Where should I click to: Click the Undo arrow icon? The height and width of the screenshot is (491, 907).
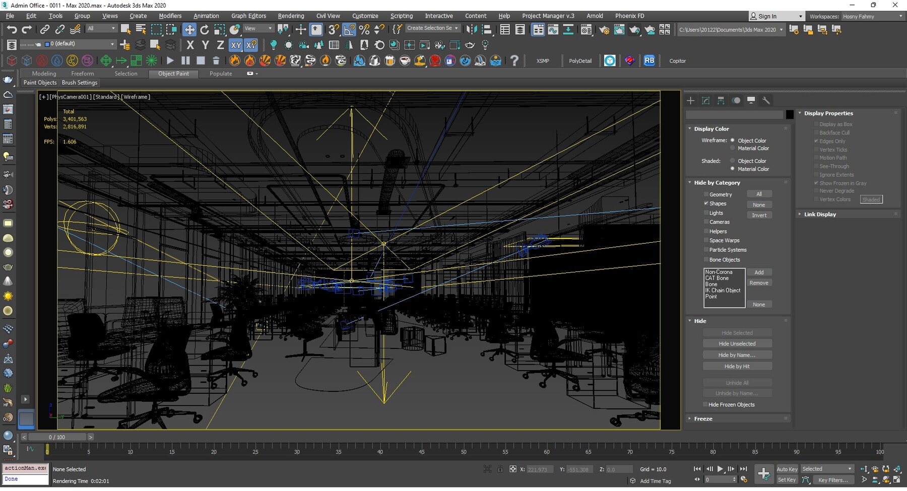tap(12, 30)
